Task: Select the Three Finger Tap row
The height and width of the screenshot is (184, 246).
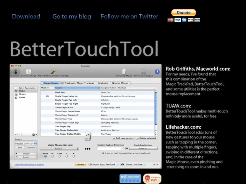Action: (97, 119)
